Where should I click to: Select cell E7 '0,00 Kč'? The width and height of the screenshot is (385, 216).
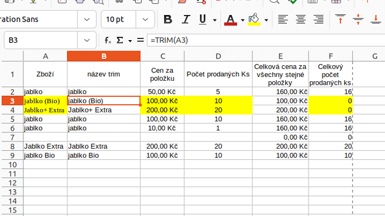281,138
